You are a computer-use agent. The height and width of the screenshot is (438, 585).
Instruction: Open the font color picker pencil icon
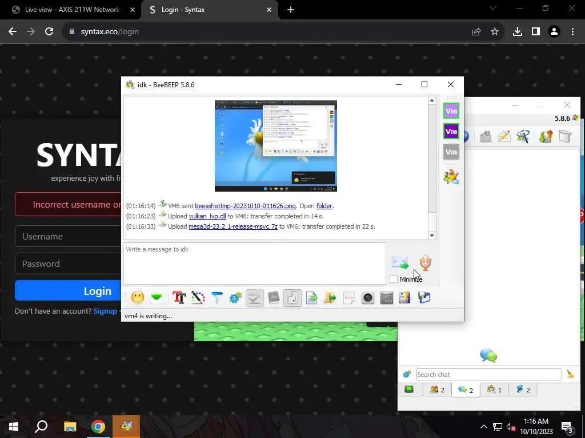(198, 298)
